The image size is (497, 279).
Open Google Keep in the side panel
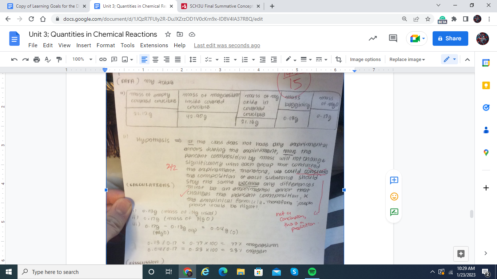[x=486, y=85]
